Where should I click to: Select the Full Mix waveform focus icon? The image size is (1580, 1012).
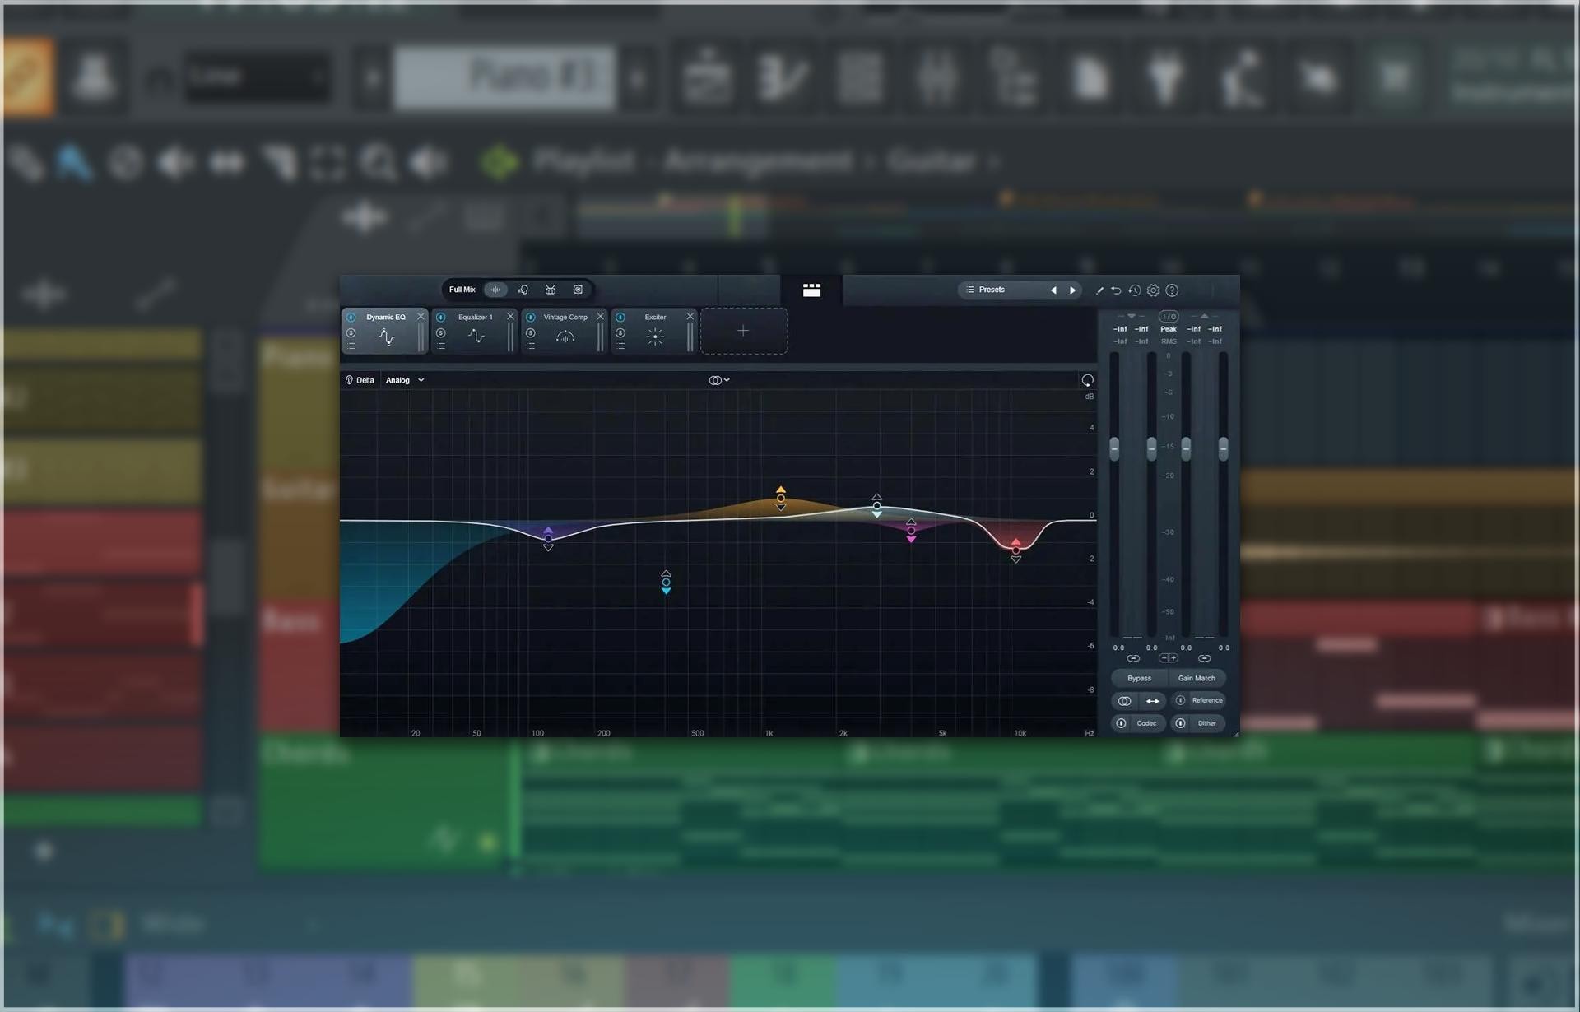[x=495, y=290]
